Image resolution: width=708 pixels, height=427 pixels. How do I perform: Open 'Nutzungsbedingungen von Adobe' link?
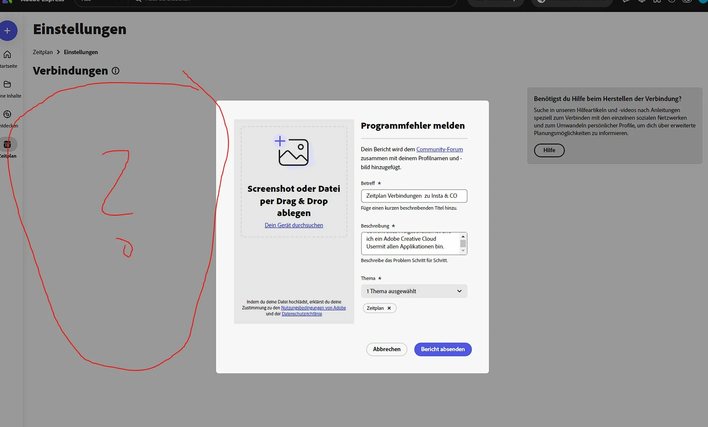pos(313,308)
